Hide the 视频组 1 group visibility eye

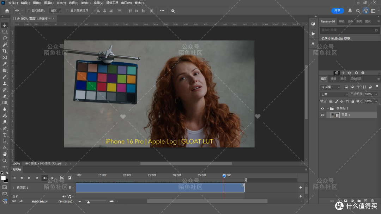[x=322, y=108]
